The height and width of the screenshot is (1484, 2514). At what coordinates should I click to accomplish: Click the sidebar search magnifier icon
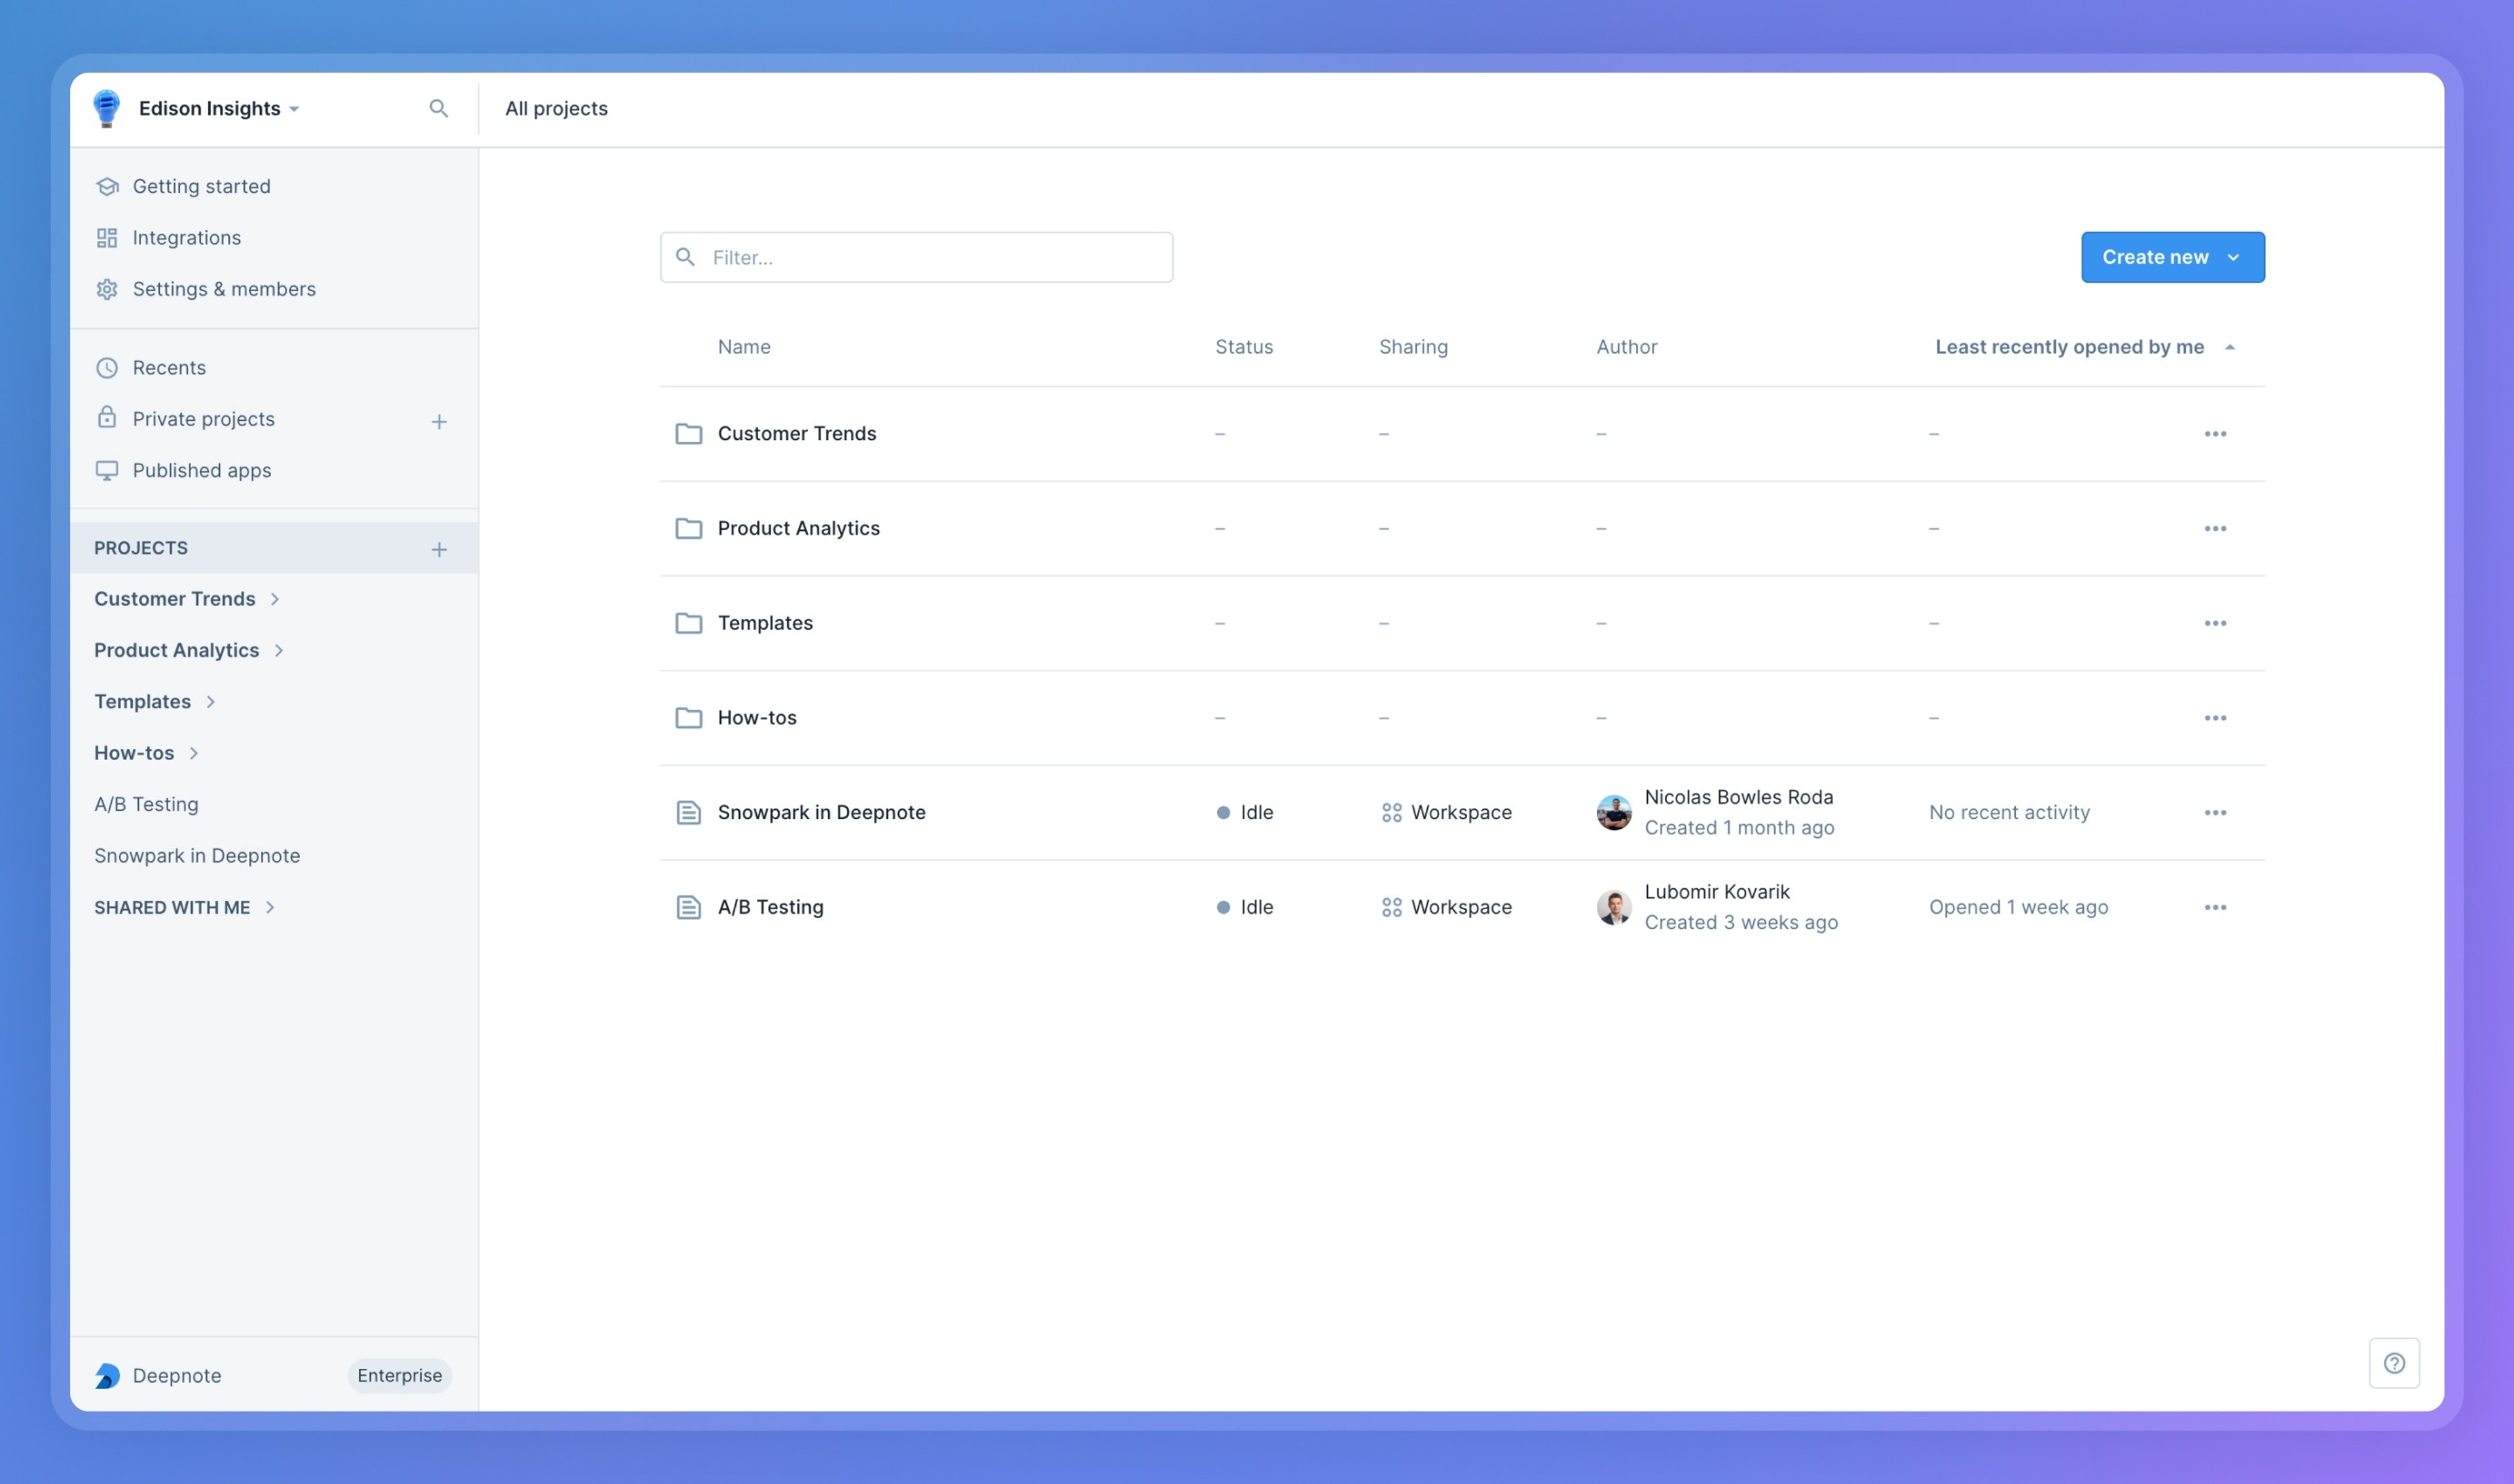pyautogui.click(x=438, y=108)
